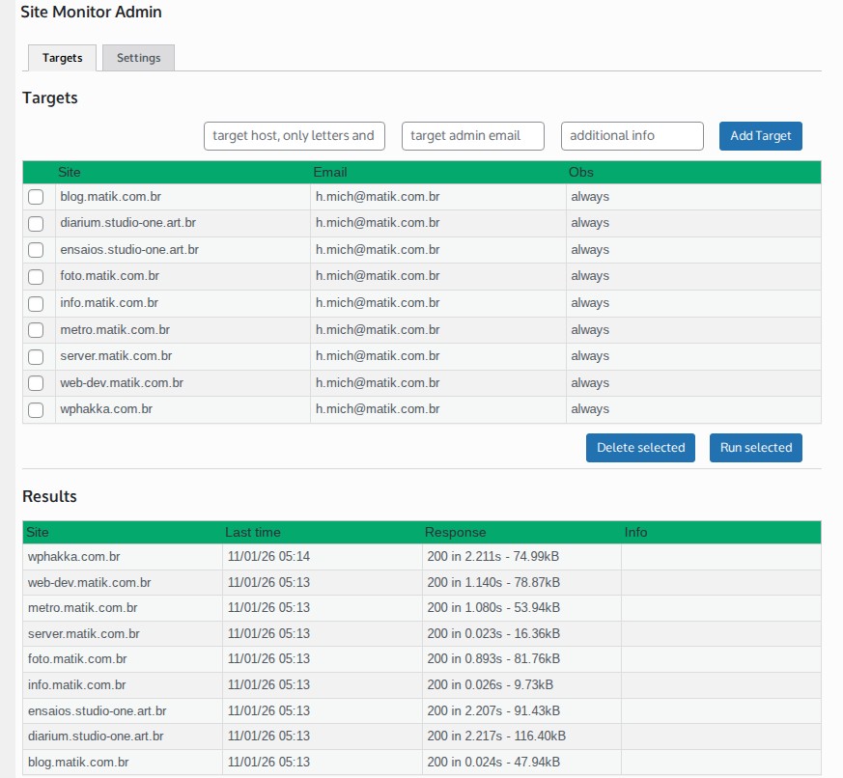Click the Delete selected button
The height and width of the screenshot is (778, 843).
pos(640,448)
